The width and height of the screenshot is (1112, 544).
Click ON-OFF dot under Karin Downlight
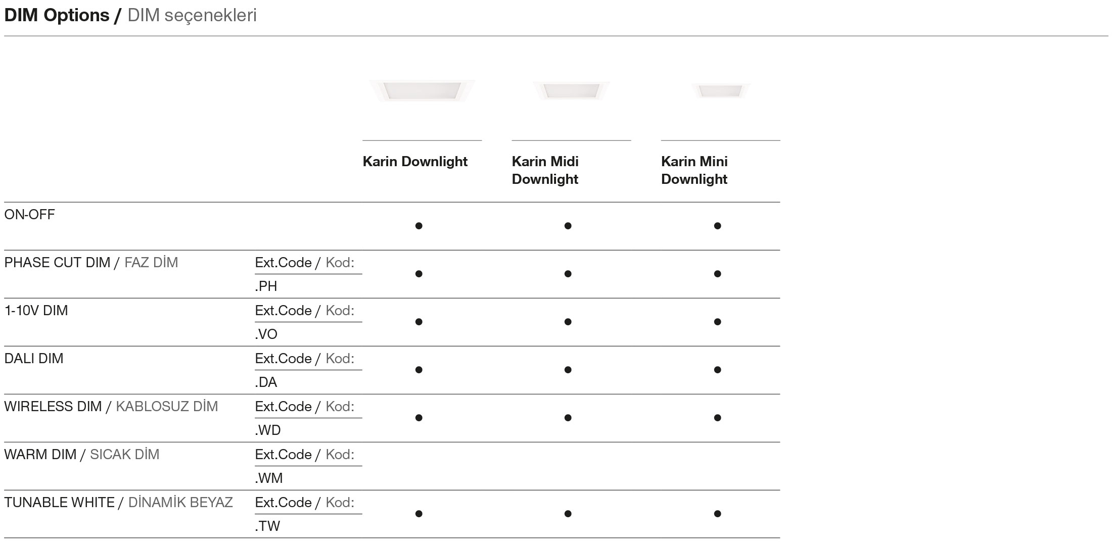point(419,226)
